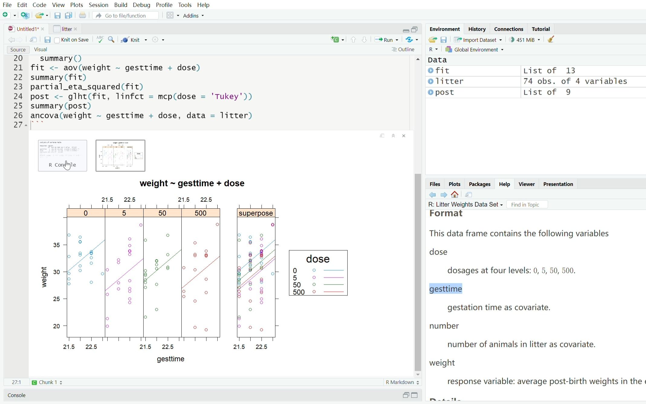The height and width of the screenshot is (404, 646).
Task: Go to previous chunk up arrow
Action: point(353,40)
